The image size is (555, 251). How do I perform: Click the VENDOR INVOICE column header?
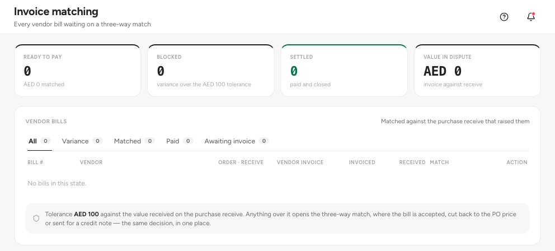[300, 162]
